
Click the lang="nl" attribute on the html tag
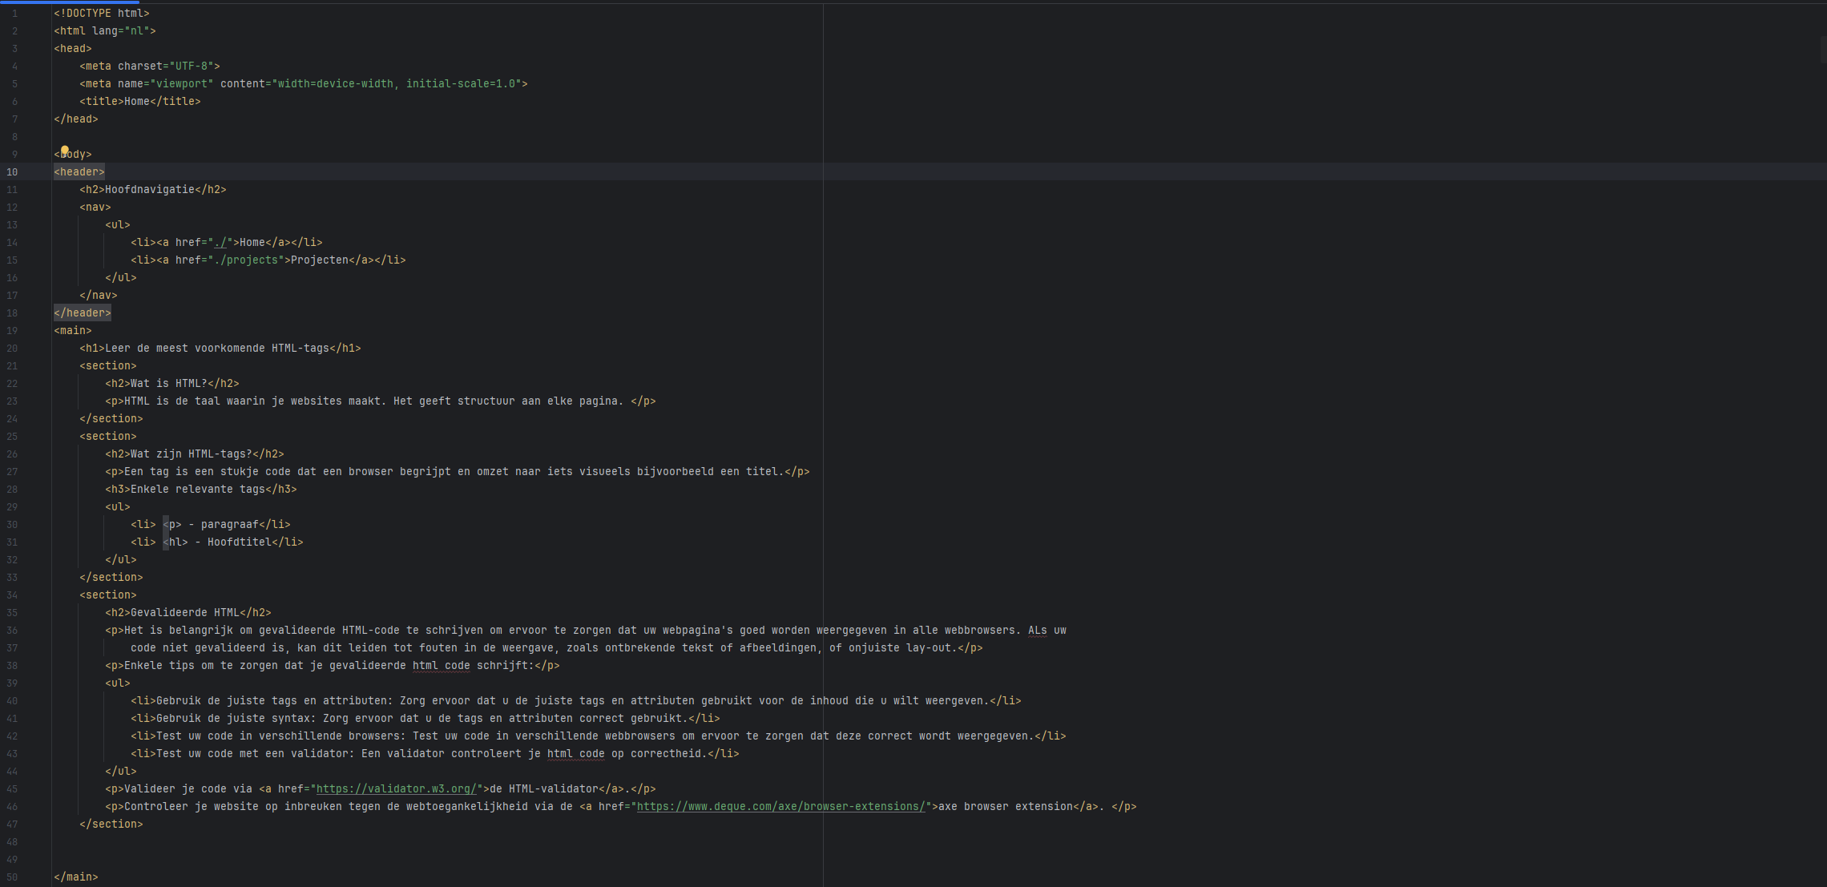coord(121,31)
